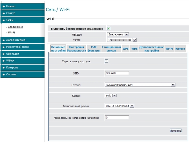Click the Скрыть точку доступа label
The height and width of the screenshot is (142, 189).
(76, 61)
